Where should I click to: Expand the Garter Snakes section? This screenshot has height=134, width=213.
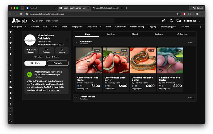pos(77,98)
